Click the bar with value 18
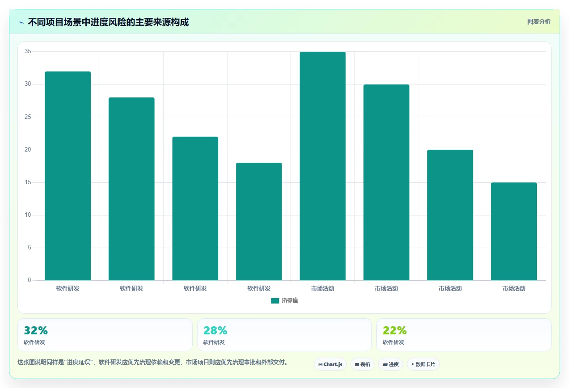Screen dimensions: 569x388 (259, 222)
